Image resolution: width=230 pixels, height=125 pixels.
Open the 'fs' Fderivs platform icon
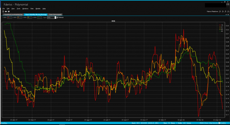pyautogui.click(x=223, y=11)
